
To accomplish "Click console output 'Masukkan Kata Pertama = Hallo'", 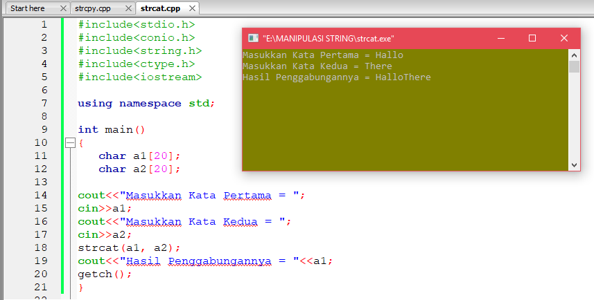I will 323,55.
